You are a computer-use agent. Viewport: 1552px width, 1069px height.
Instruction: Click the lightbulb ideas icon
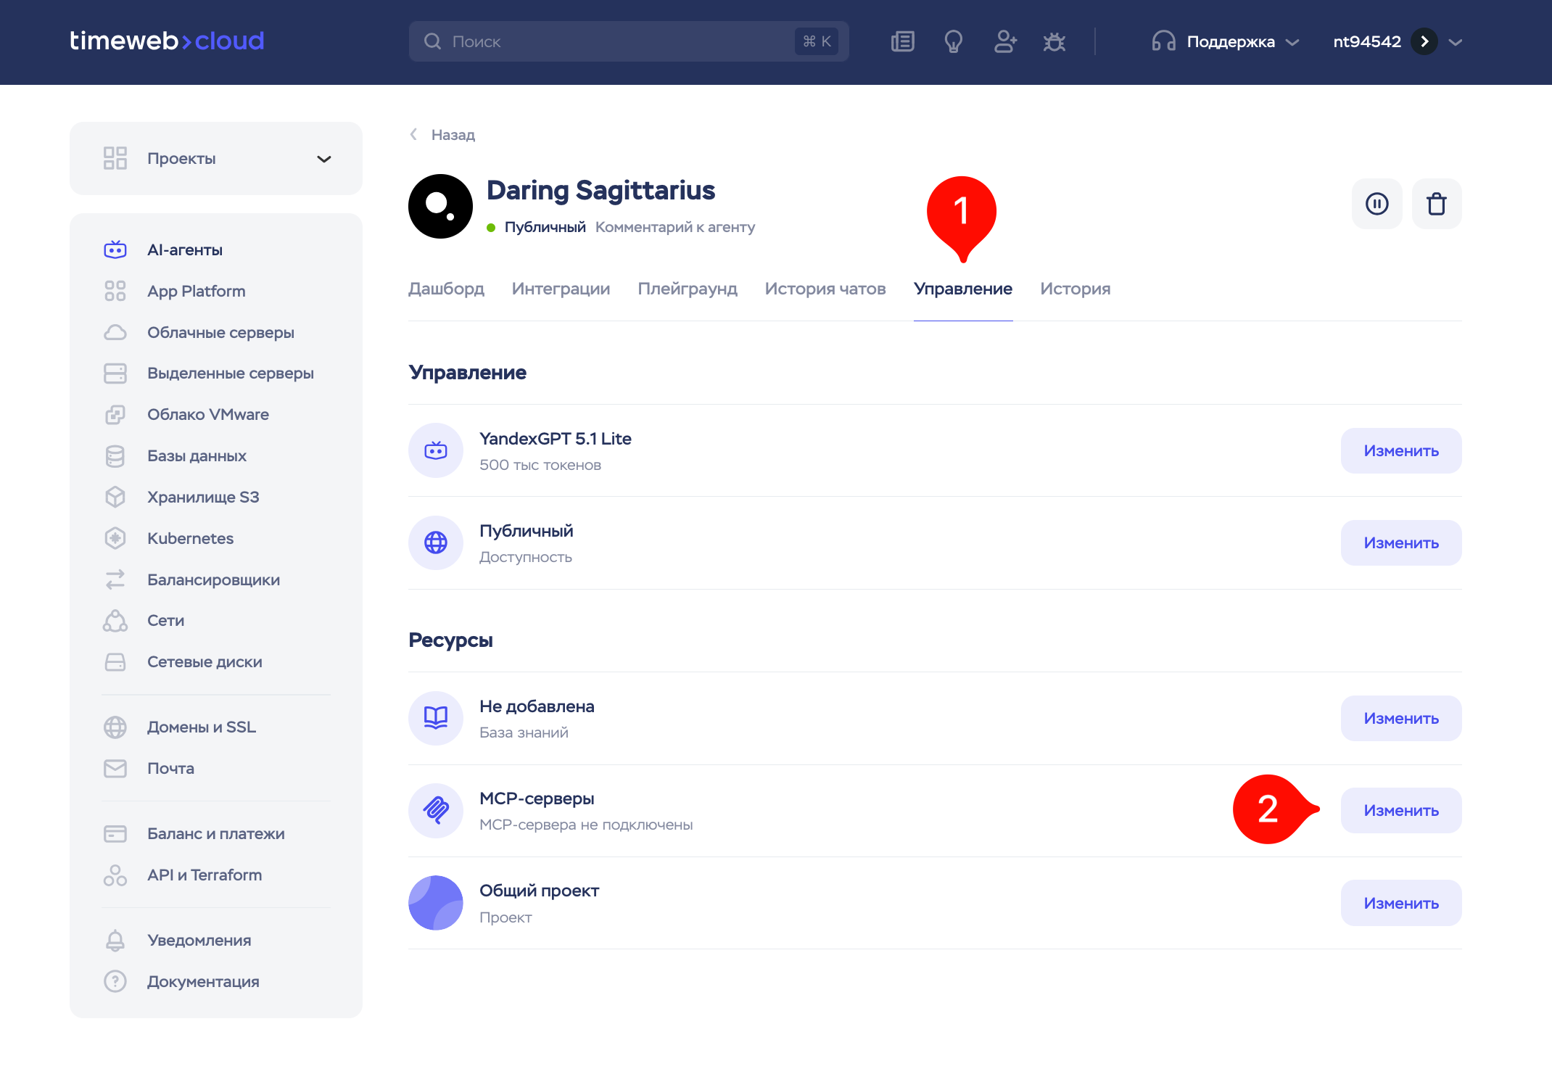pos(953,41)
